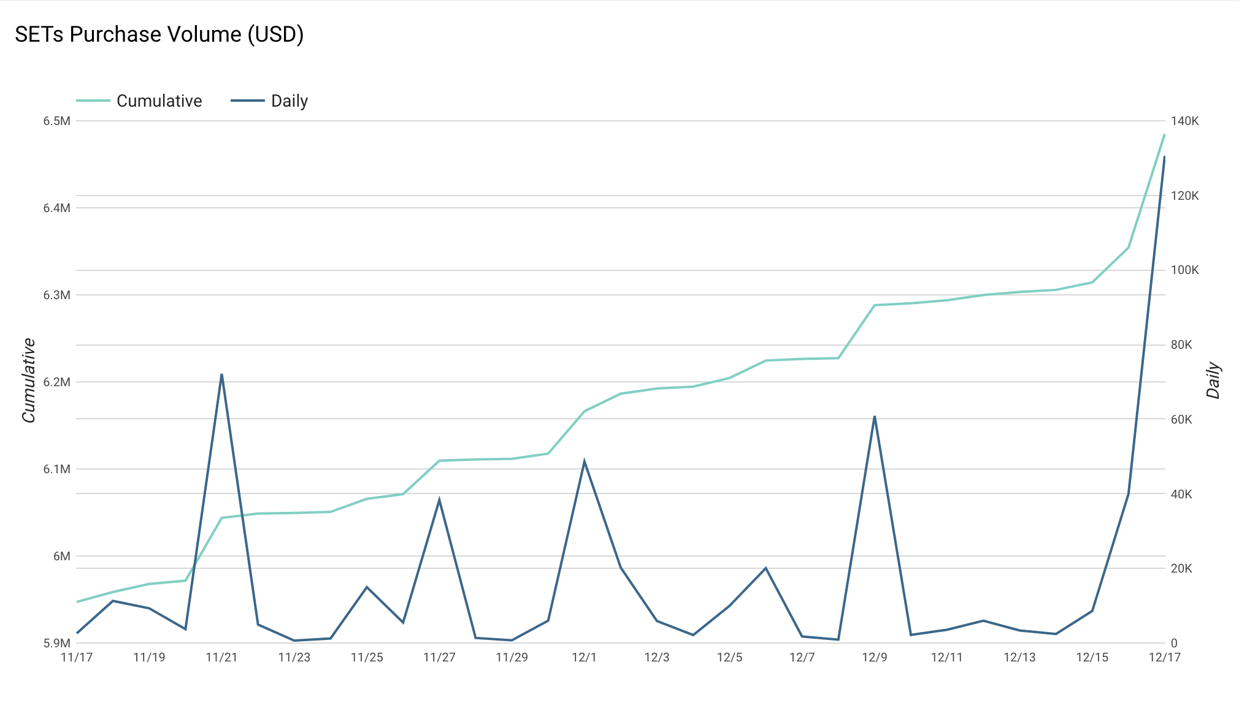Click the dark blue Daily legend swatch
This screenshot has height=716, width=1239.
(248, 101)
